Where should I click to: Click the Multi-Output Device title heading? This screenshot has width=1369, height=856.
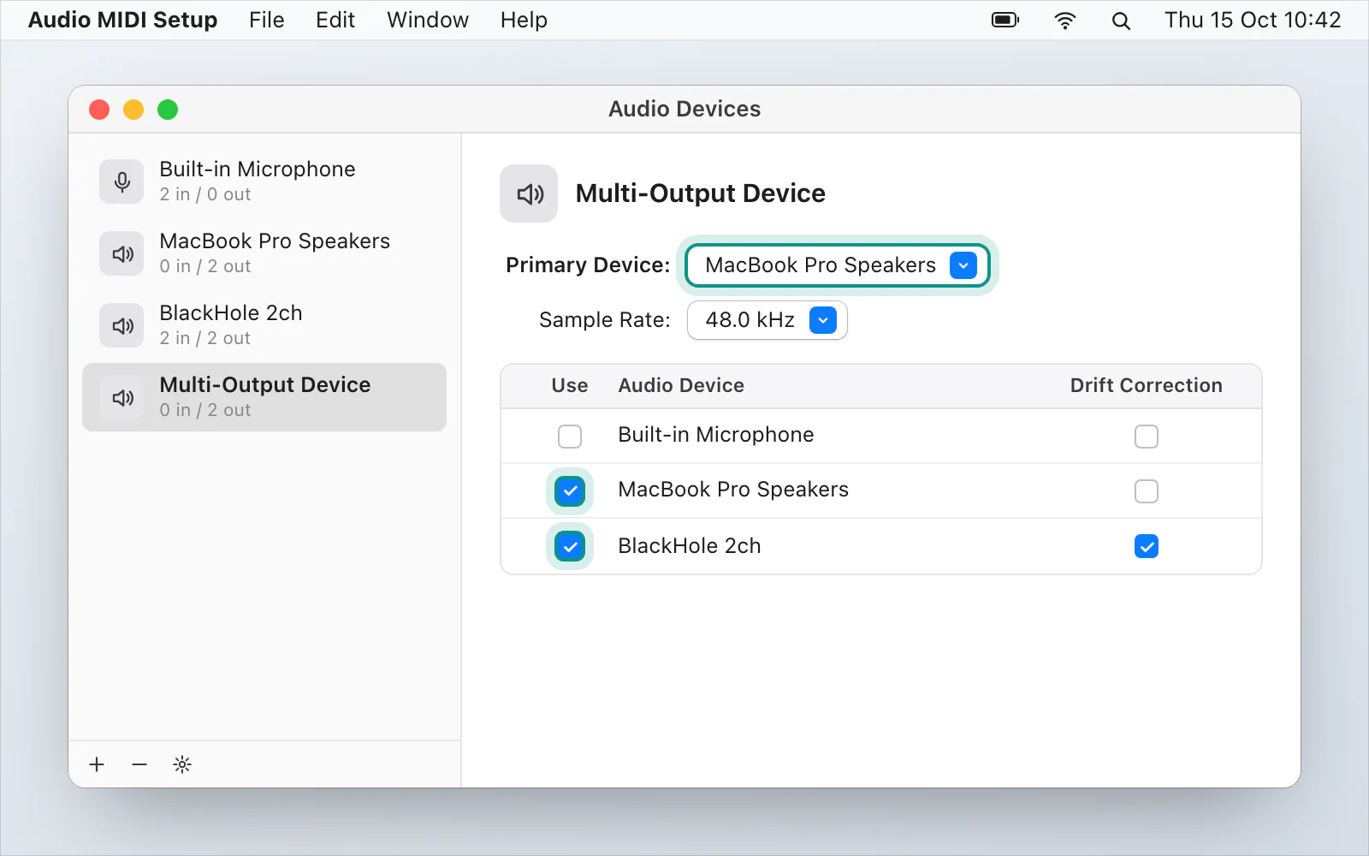pyautogui.click(x=701, y=193)
